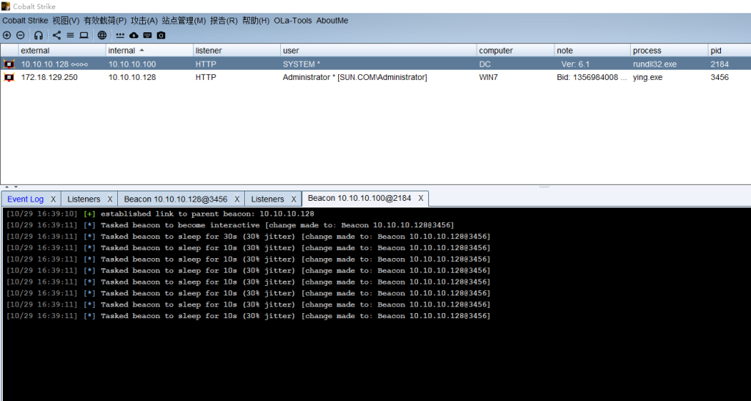Sort by the computer column header

pos(516,51)
